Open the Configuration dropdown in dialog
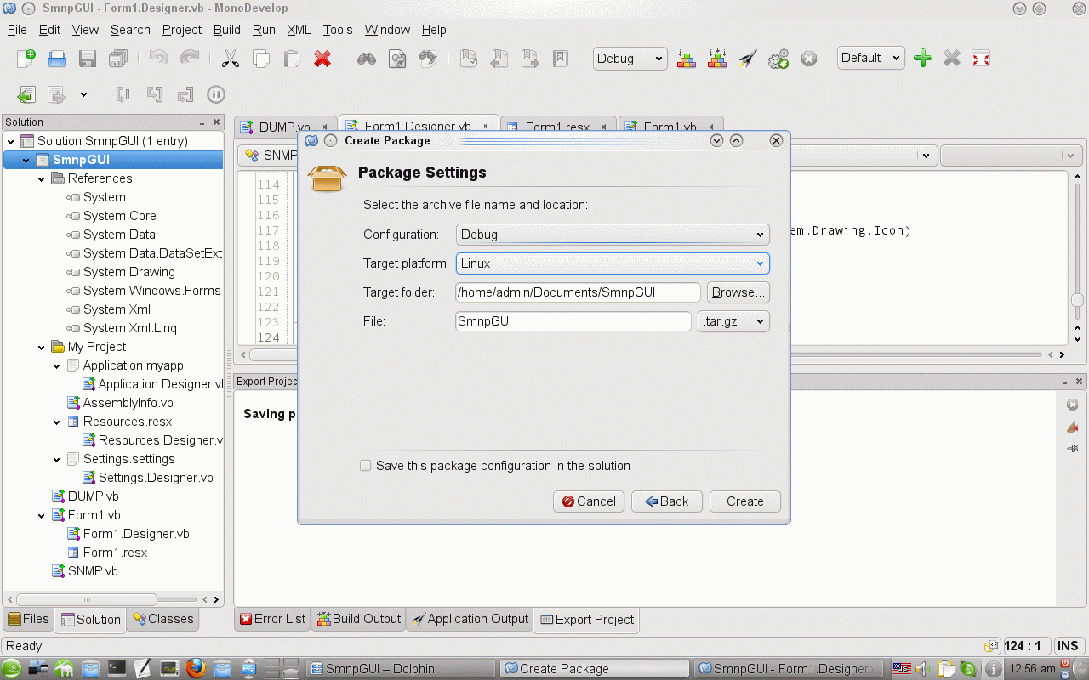This screenshot has width=1089, height=680. (613, 235)
